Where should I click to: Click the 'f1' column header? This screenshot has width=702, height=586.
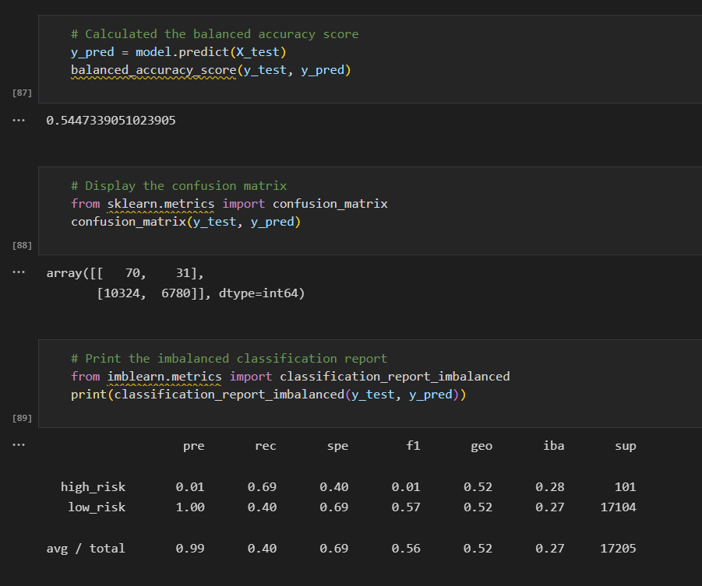click(x=413, y=445)
